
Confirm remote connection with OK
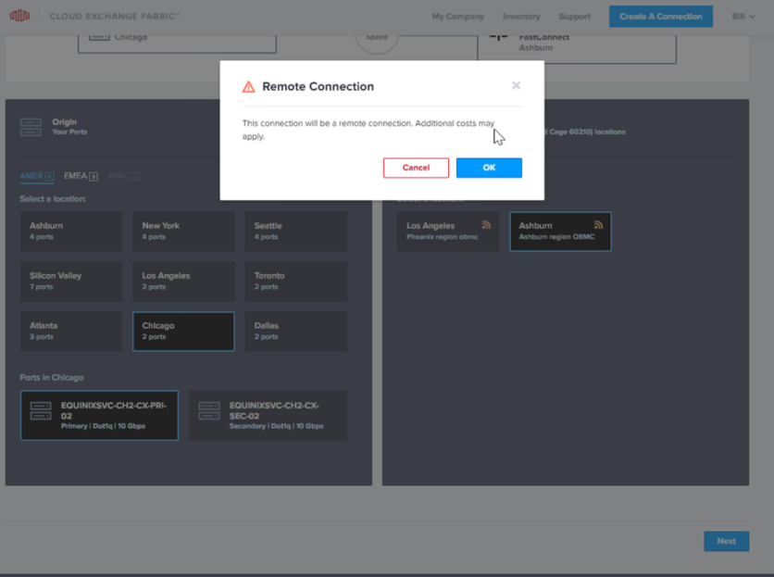489,168
